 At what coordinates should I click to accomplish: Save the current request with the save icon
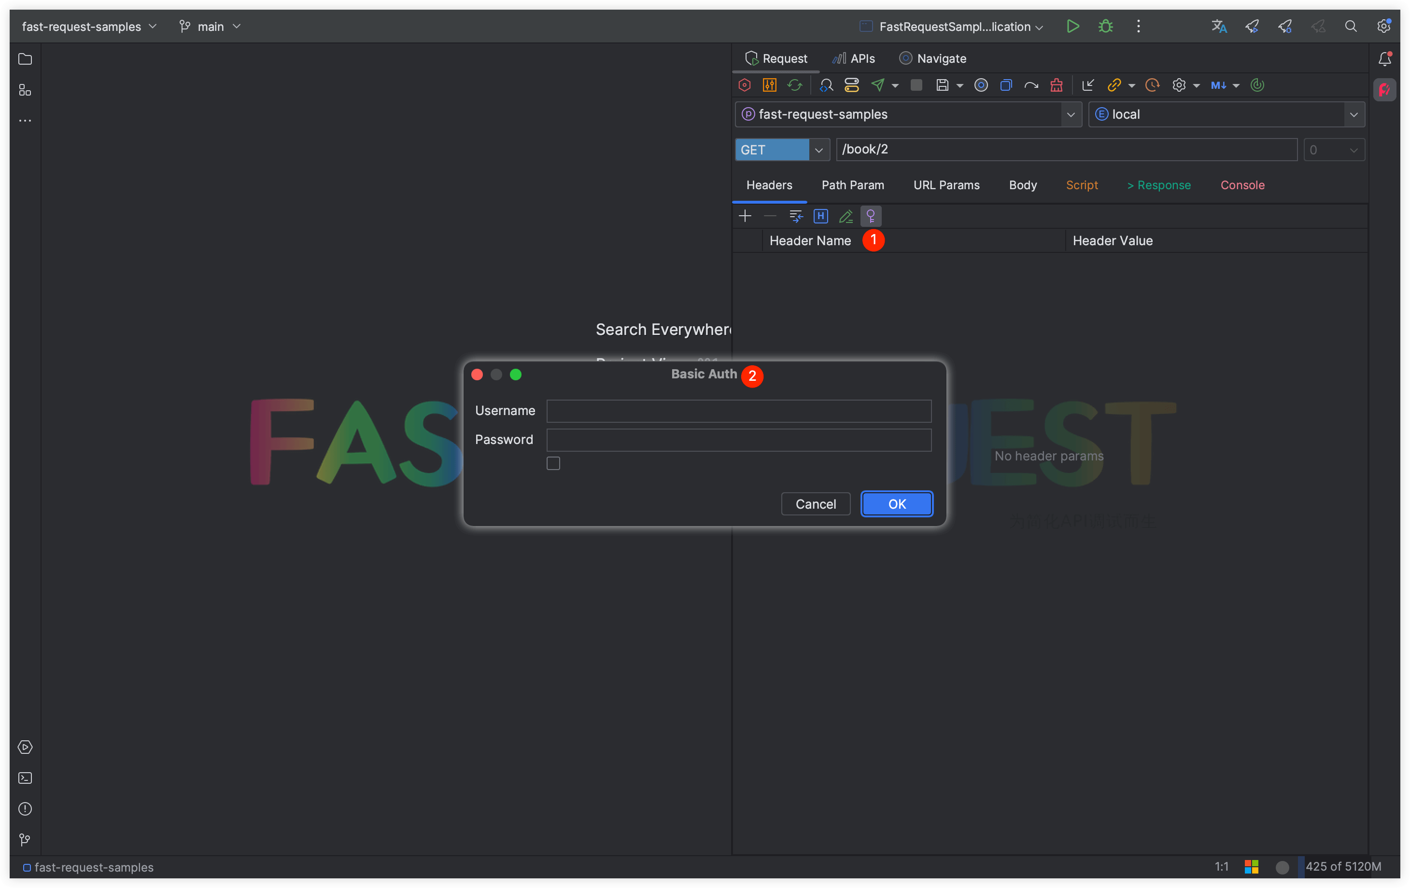click(x=944, y=85)
